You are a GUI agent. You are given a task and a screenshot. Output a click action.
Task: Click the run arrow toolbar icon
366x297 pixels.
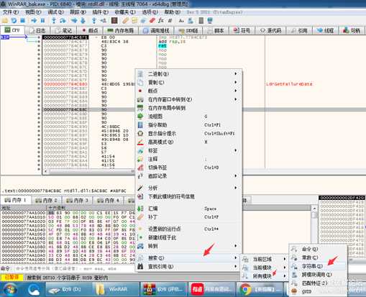point(34,21)
